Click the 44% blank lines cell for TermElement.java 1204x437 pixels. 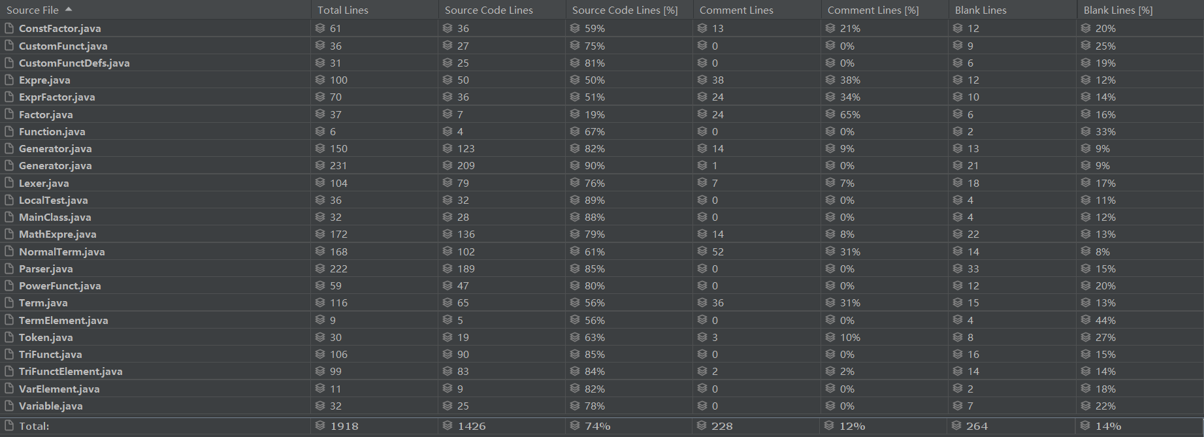coord(1105,320)
